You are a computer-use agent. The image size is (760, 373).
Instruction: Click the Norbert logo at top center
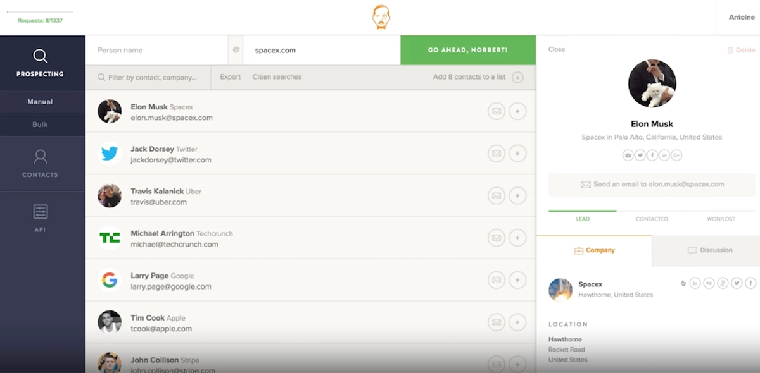381,17
